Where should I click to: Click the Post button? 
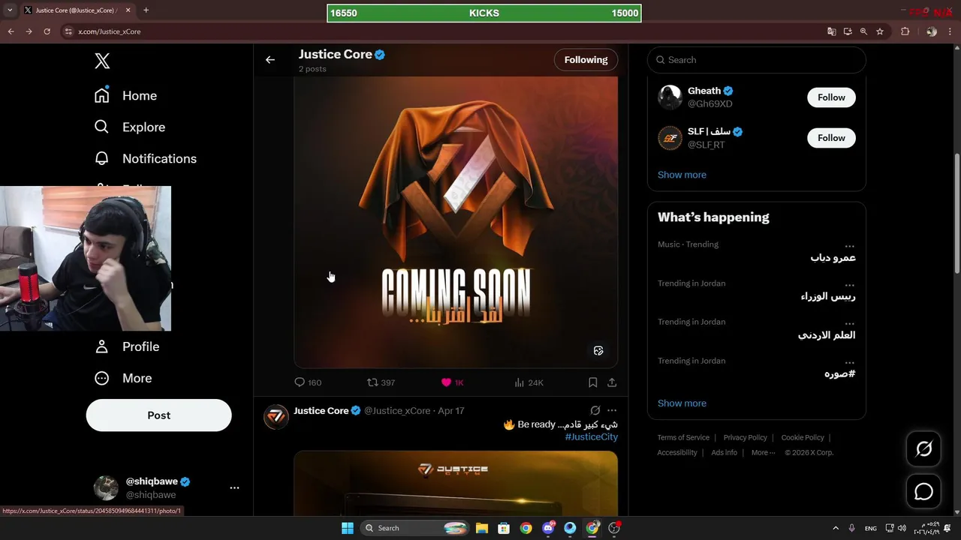158,415
